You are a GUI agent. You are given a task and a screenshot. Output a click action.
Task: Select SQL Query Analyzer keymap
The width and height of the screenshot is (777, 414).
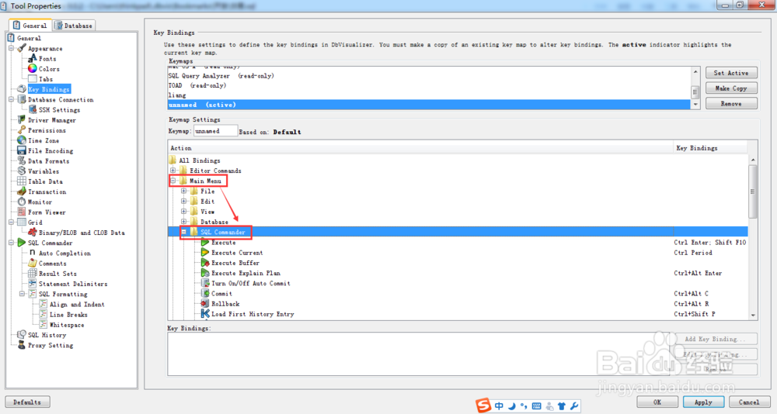tap(429, 76)
